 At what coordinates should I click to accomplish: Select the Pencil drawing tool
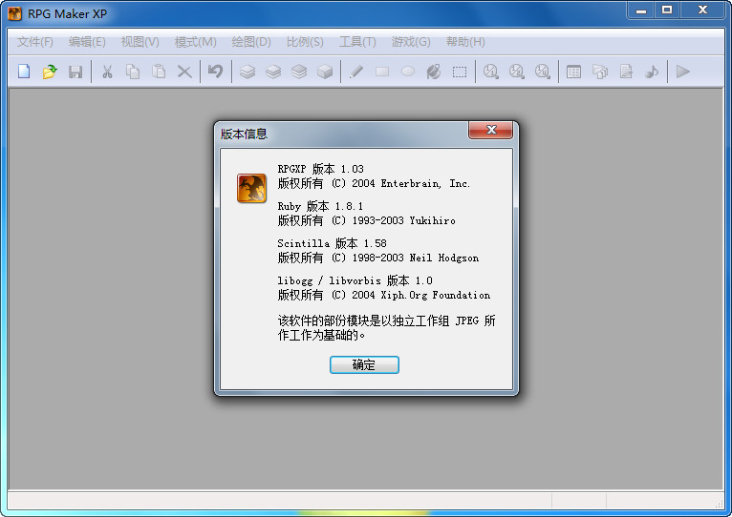[356, 72]
